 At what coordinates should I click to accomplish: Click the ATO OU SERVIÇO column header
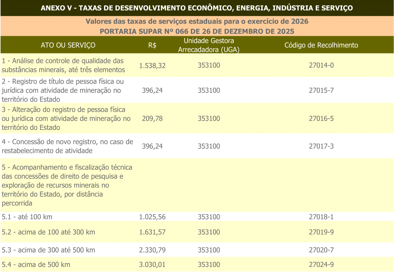pyautogui.click(x=68, y=45)
